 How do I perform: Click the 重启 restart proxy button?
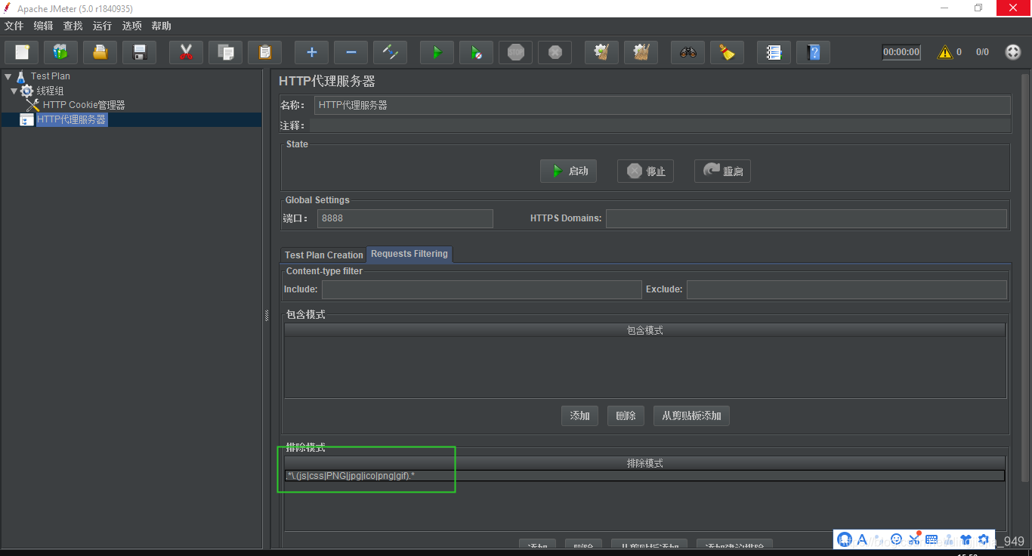[722, 171]
